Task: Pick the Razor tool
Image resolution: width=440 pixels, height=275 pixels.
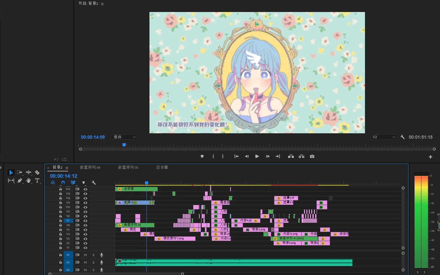Action: pyautogui.click(x=37, y=172)
